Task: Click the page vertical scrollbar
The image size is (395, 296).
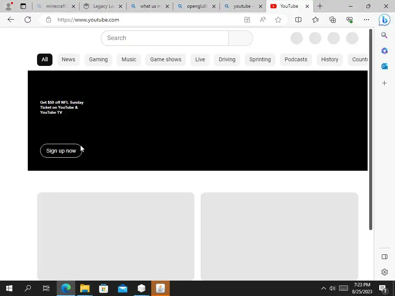Action: point(371,129)
